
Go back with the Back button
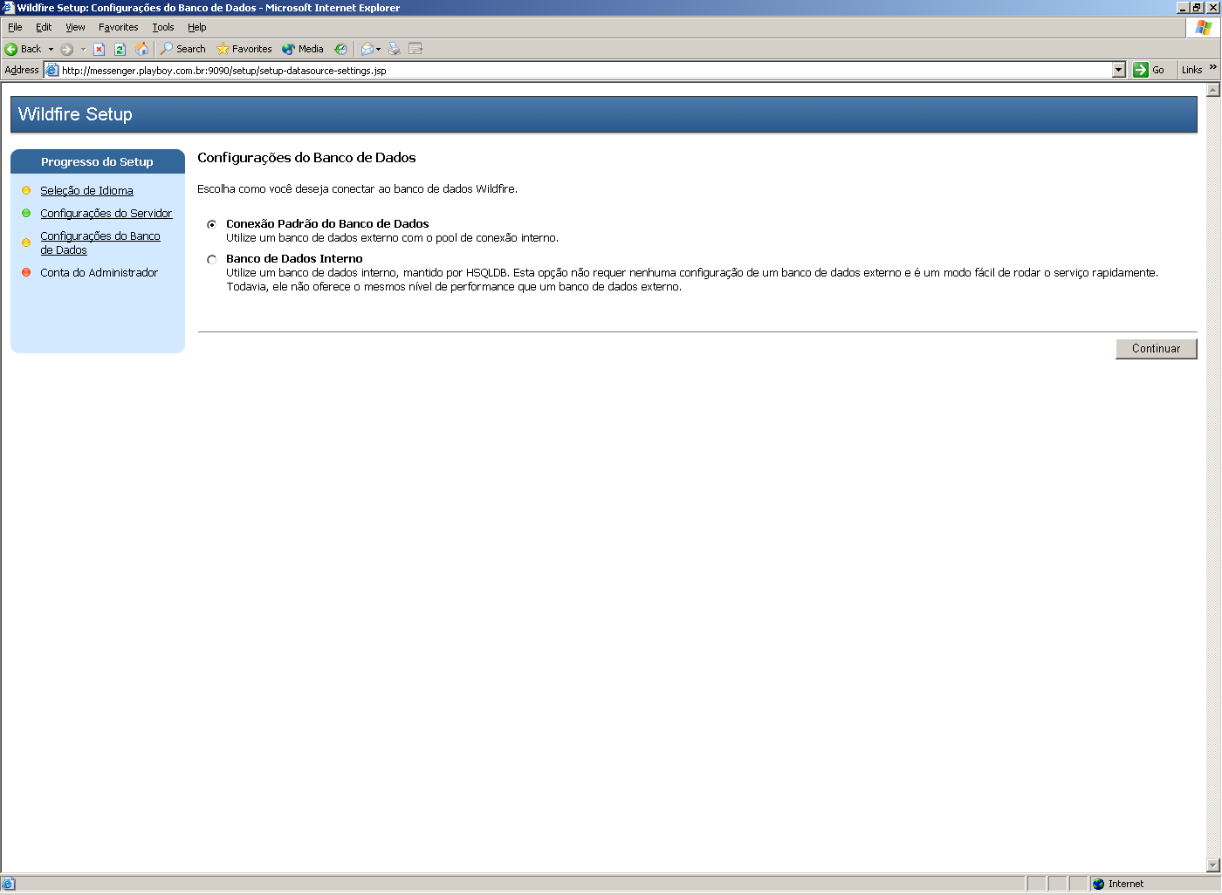(x=23, y=49)
